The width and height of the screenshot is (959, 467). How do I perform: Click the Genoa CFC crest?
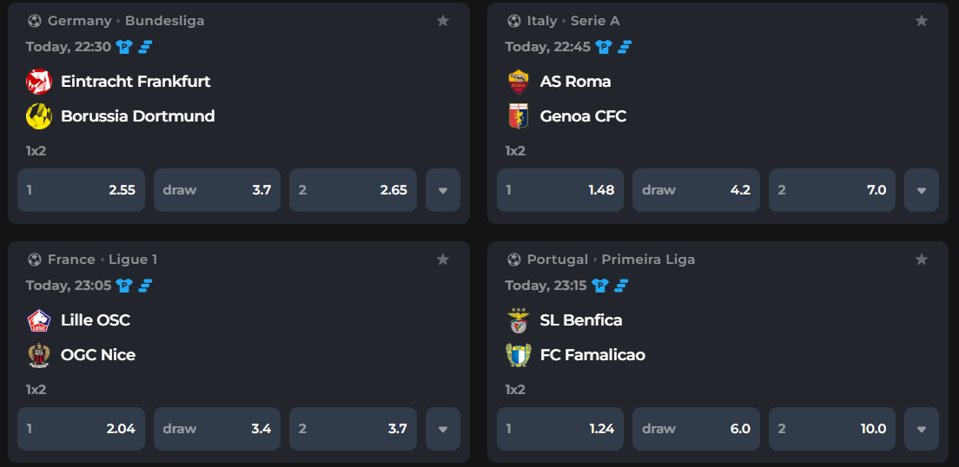519,116
